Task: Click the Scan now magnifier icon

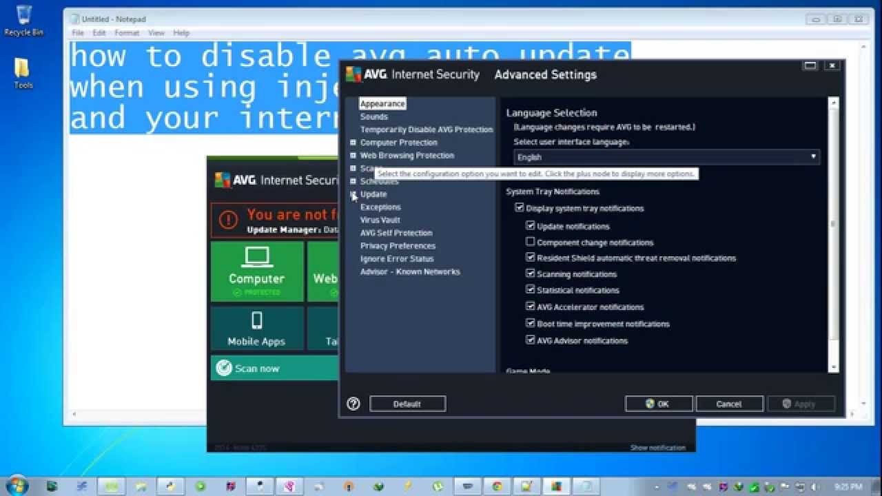Action: click(x=224, y=369)
